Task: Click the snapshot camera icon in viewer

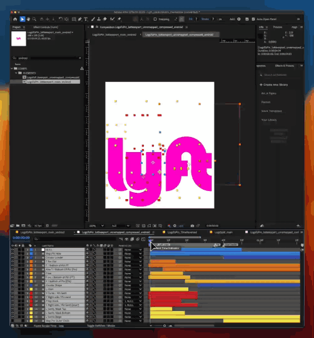Action: point(192,226)
